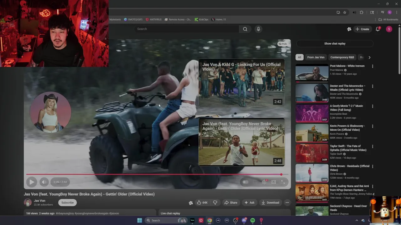Open menu for Dexter and The Moonrocks Ritalin
This screenshot has height=225, width=401.
click(x=372, y=86)
